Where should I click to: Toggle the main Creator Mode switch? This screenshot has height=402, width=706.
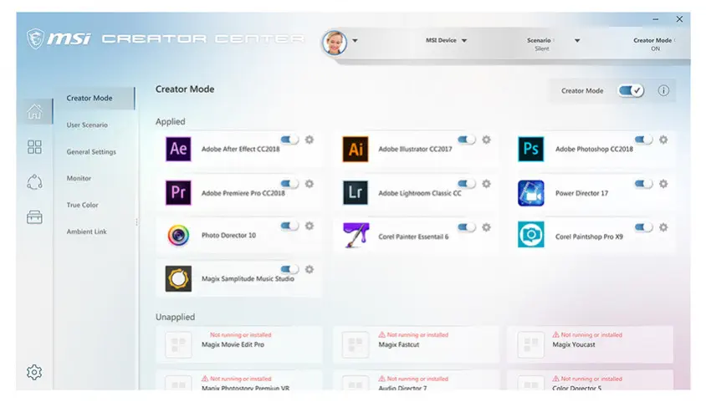click(x=631, y=91)
